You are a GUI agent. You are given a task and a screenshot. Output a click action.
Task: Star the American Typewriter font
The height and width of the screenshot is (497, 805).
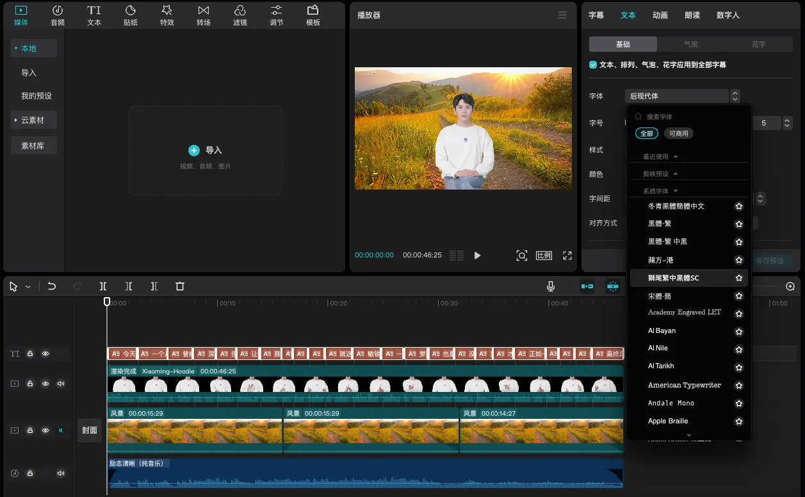739,386
